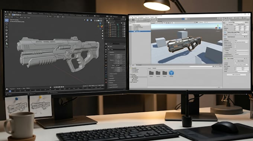Select Unity's Move tool in the toolbar
Viewport: 253px width, 141px height.
[x=133, y=20]
